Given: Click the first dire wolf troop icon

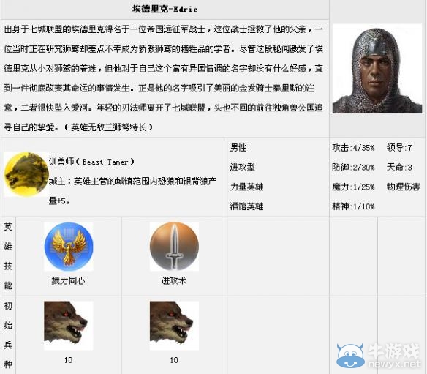Looking at the screenshot, I should [69, 326].
